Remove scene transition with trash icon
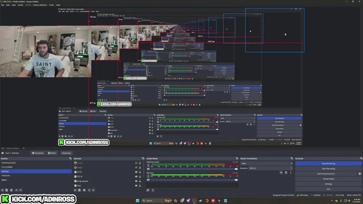This screenshot has height=204, width=363. point(286,173)
